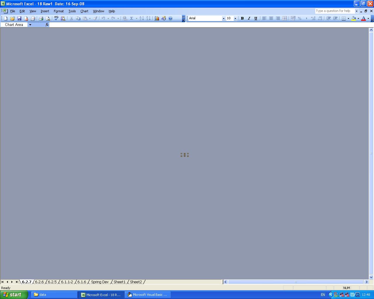Toggle Bold formatting
Image resolution: width=374 pixels, height=299 pixels.
[x=242, y=18]
